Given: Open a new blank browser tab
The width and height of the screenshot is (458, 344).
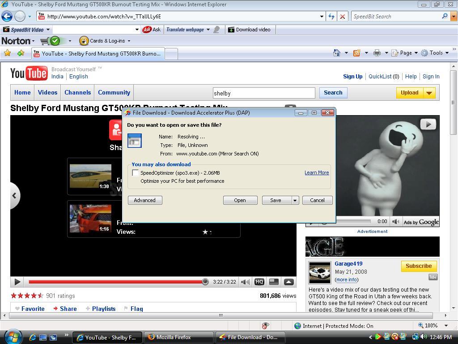Looking at the screenshot, I should coord(171,54).
